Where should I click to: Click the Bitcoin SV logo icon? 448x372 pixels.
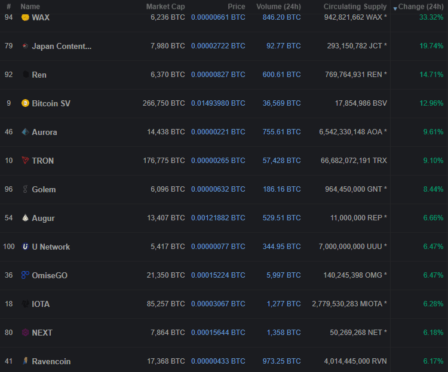pos(25,103)
